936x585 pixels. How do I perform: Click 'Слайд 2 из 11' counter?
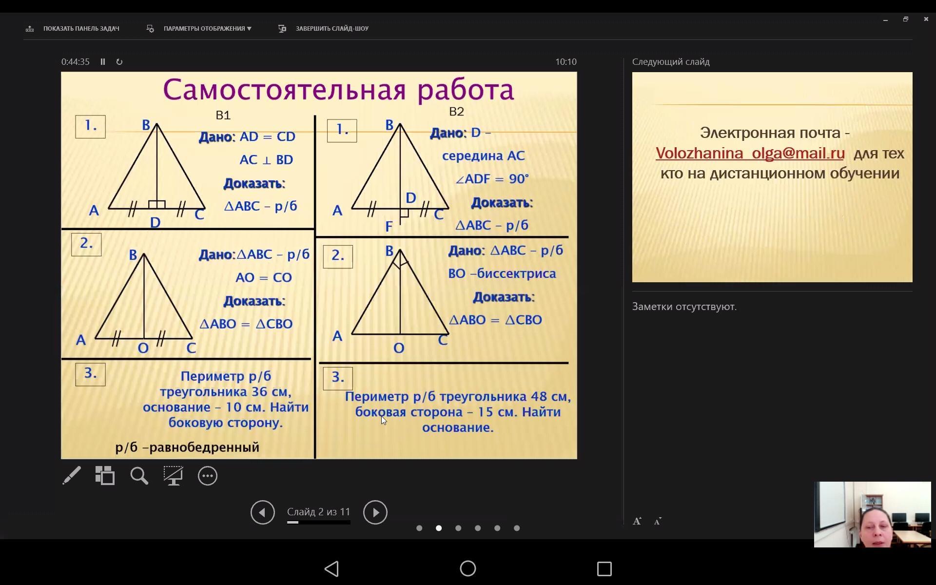[x=319, y=512]
